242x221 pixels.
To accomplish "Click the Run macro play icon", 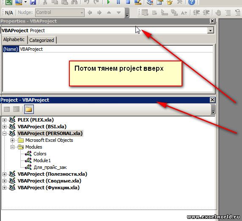I will [108, 2].
